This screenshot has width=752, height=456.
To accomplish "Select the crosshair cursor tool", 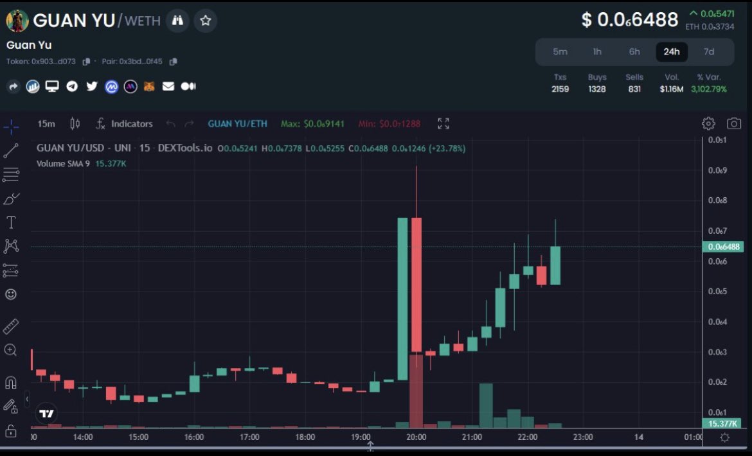I will pyautogui.click(x=11, y=127).
